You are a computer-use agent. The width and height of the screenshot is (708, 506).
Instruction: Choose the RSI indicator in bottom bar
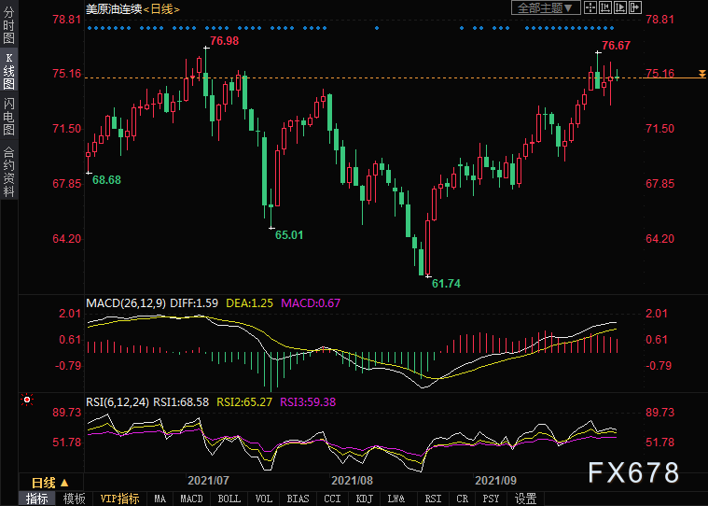(x=433, y=499)
